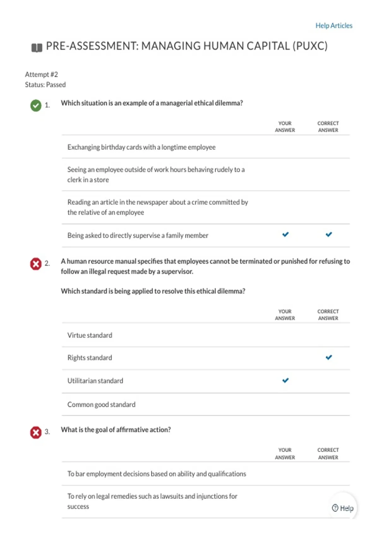
Task: Click the 'What is the goal of affirmative action' question
Action: tap(116, 430)
